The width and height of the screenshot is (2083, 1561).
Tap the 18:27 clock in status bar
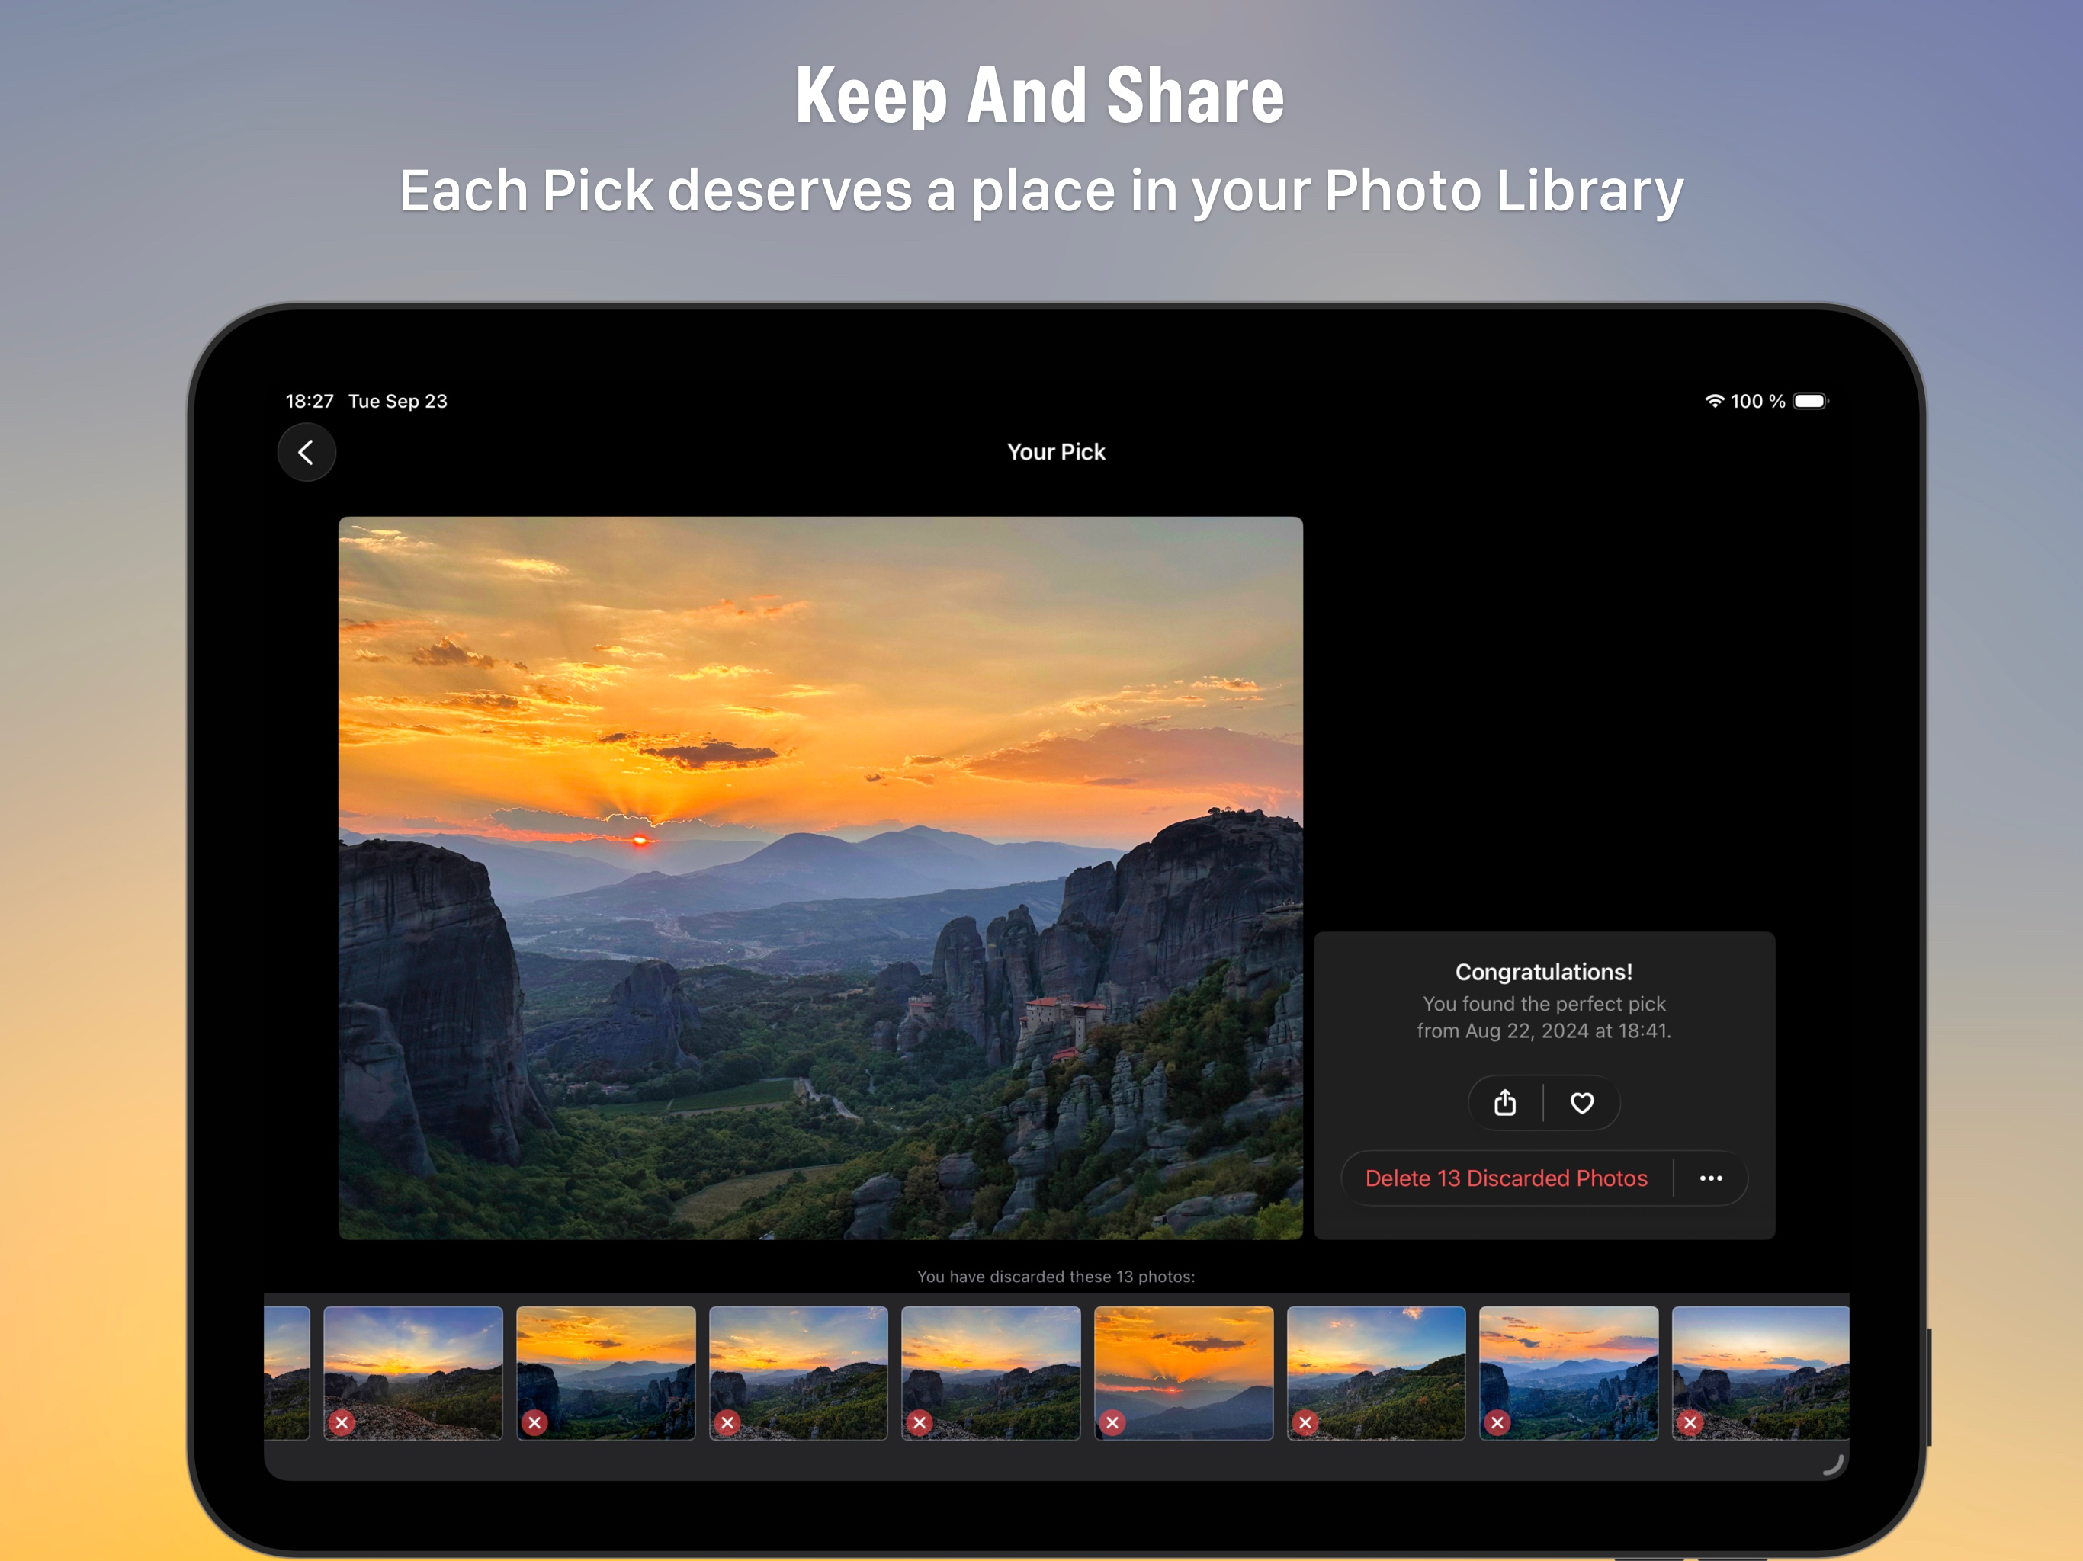(310, 401)
